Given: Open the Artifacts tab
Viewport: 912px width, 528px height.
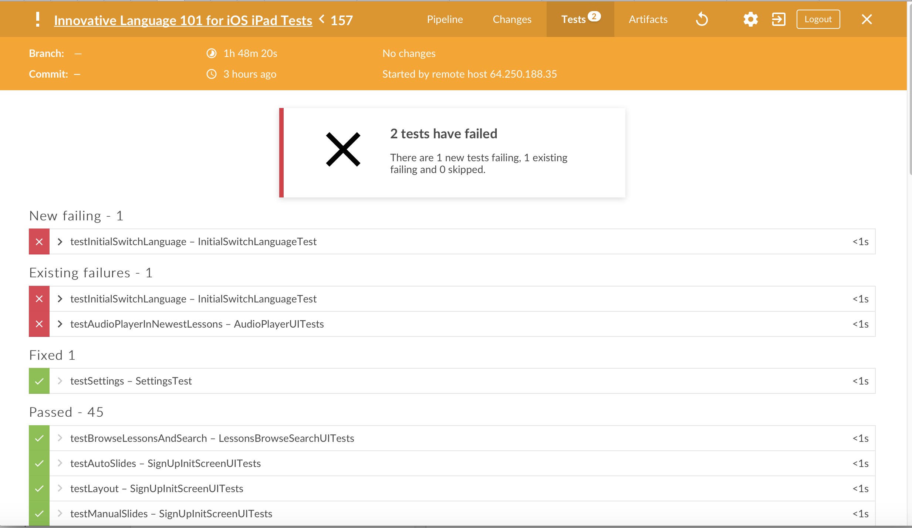Looking at the screenshot, I should pos(648,19).
